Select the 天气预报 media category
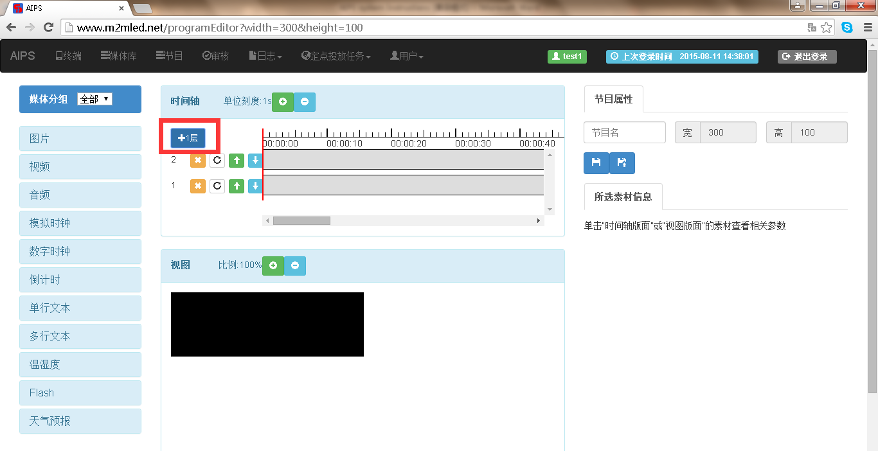The image size is (878, 451). tap(80, 421)
